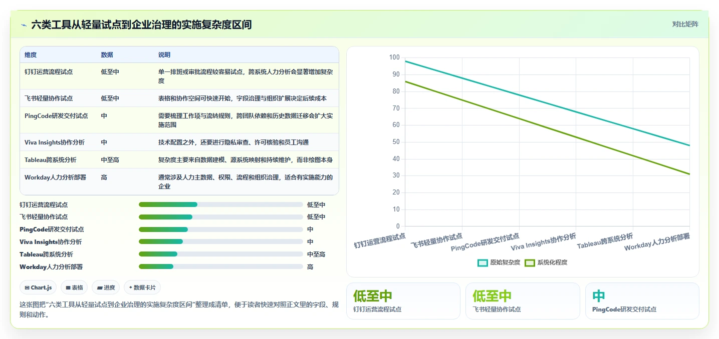The width and height of the screenshot is (719, 339).
Task: Click the 维度 column header
Action: 31,55
